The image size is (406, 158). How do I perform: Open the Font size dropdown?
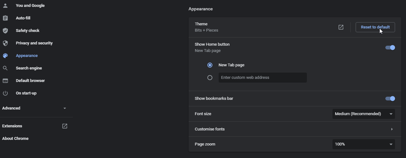tap(363, 114)
